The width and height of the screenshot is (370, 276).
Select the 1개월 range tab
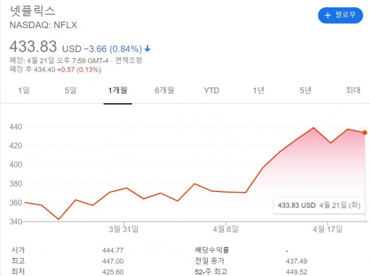pos(117,91)
